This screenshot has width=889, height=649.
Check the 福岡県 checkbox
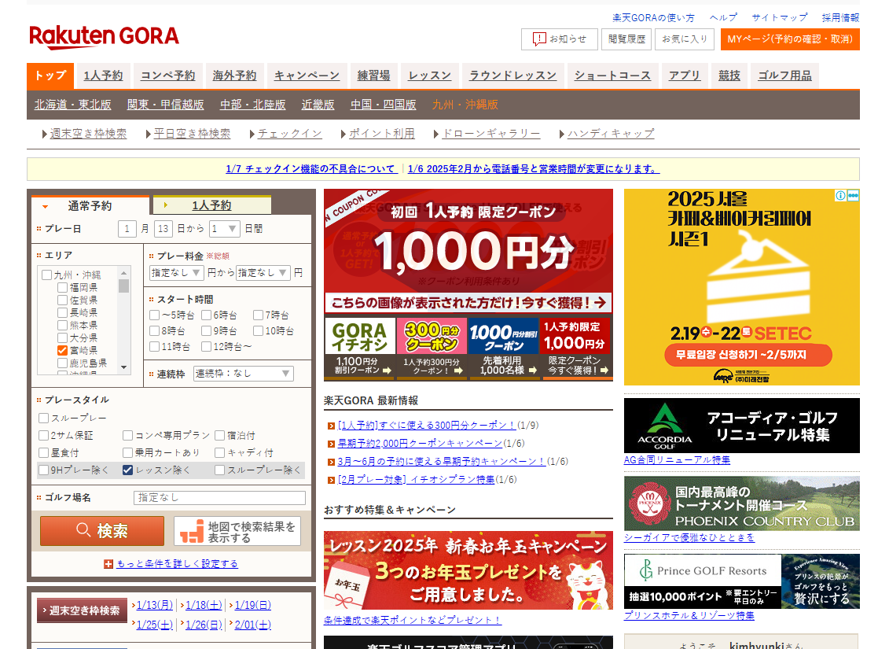pyautogui.click(x=62, y=288)
